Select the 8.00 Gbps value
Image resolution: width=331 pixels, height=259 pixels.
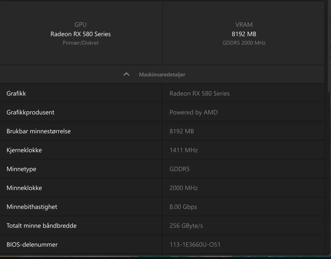[183, 207]
